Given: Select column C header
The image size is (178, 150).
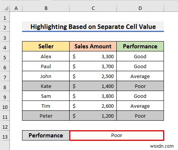Looking at the screenshot, I should coord(93,8).
